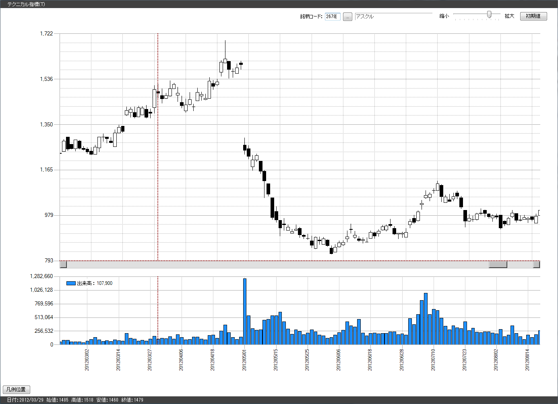Click the 2012/04/18 date axis label
558x404 pixels.
click(213, 359)
